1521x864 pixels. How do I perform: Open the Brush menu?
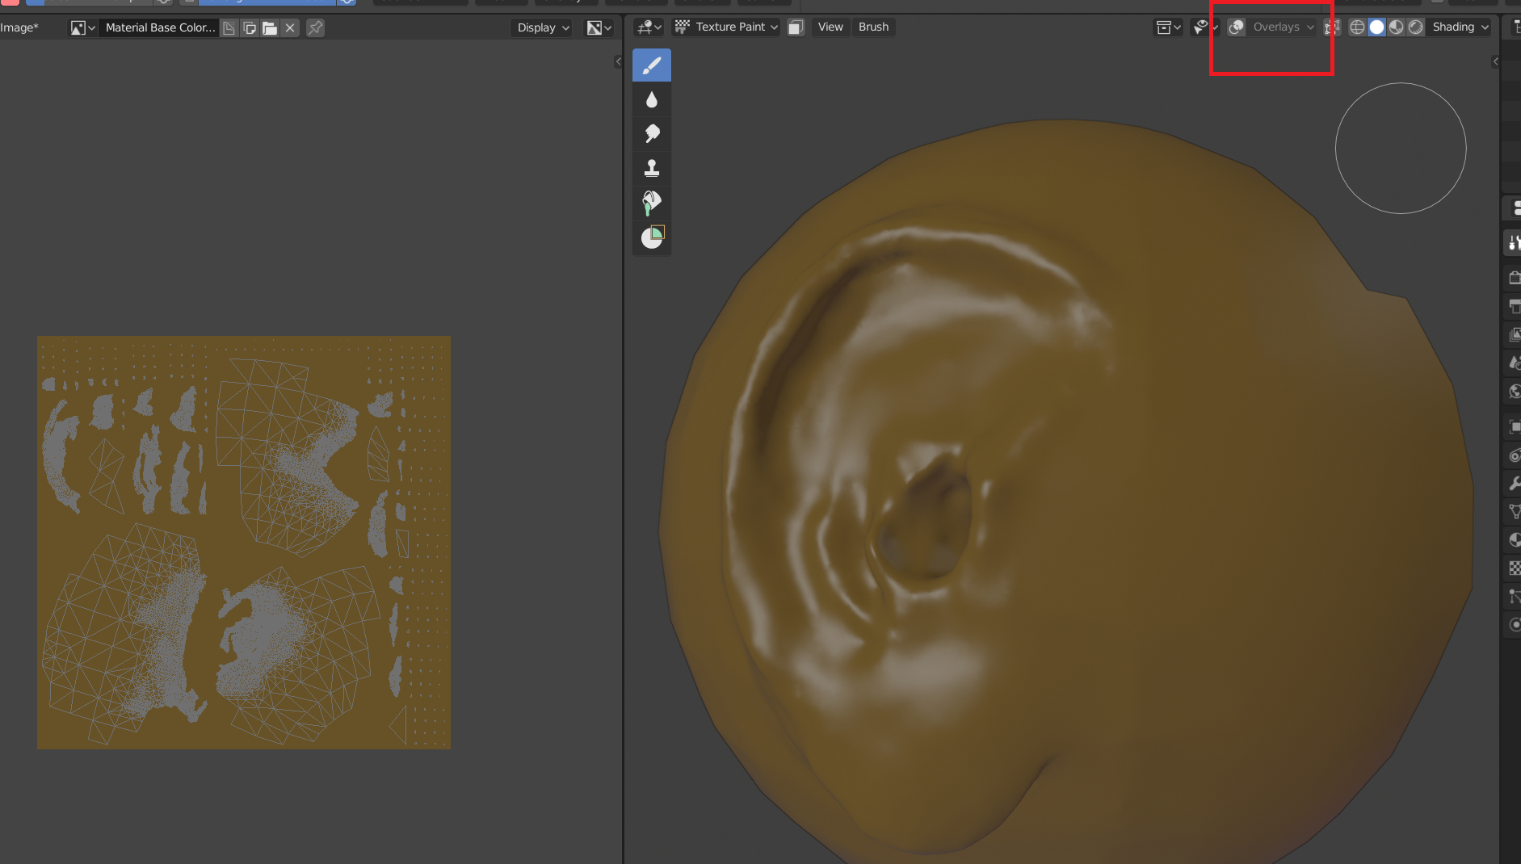873,27
